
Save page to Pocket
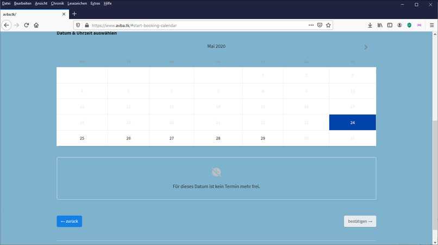click(320, 25)
